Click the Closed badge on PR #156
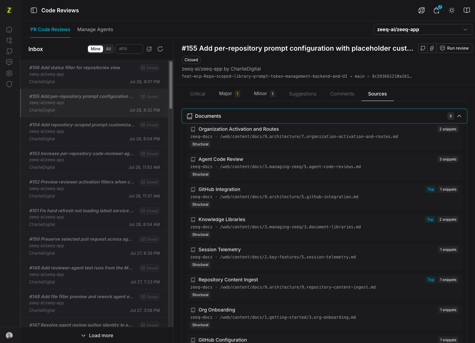Screen dimensions: 475x343 tap(150, 68)
